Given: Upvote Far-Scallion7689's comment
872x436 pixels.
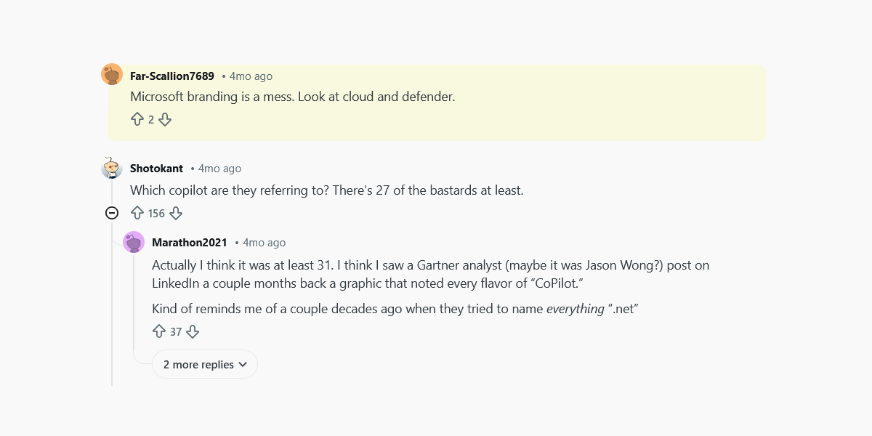Looking at the screenshot, I should coord(138,118).
